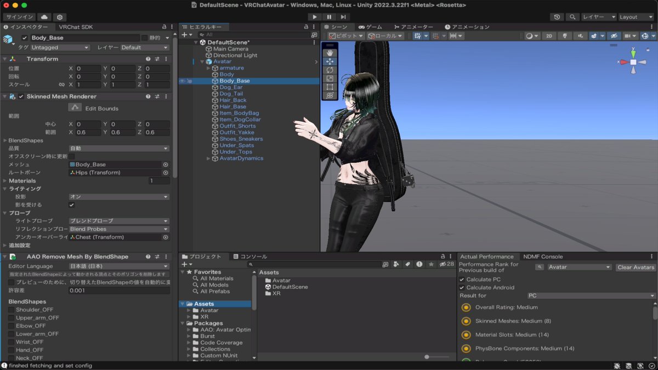This screenshot has width=658, height=370.
Task: Toggle the receive shadows (影を受ける) checkbox
Action: 71,204
